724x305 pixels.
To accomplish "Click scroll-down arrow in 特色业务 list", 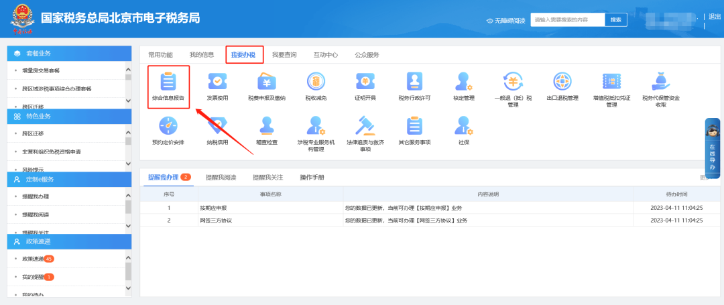I will pos(128,164).
